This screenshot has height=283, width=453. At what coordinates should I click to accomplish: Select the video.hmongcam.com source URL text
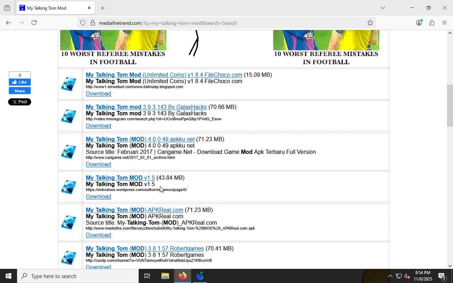(x=154, y=119)
